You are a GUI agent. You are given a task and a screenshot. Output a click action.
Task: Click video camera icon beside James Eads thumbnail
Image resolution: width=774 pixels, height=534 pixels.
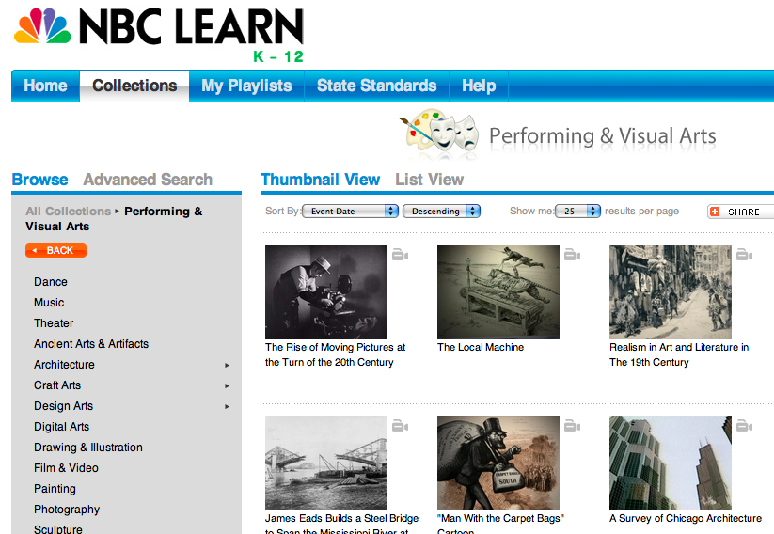coord(401,426)
